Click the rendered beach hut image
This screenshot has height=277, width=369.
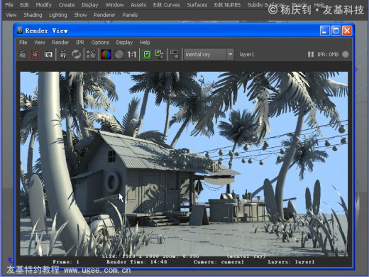tap(184, 164)
